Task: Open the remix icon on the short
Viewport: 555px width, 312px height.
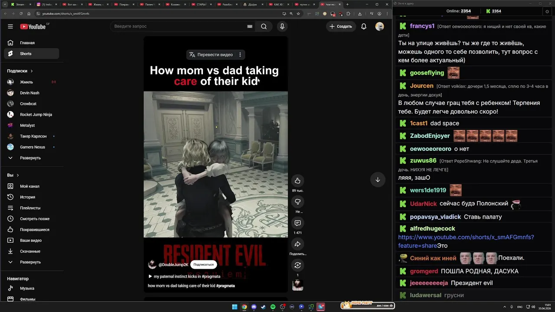Action: [297, 265]
